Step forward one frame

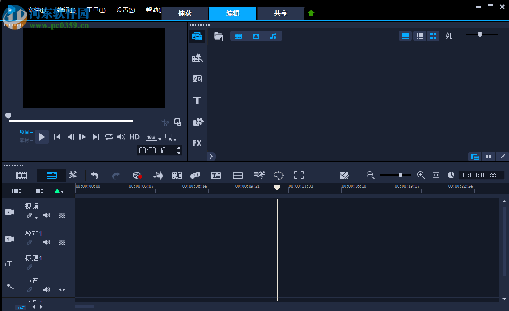[x=82, y=137]
